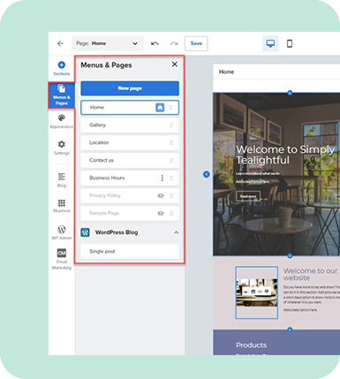This screenshot has height=379, width=340.
Task: Select the Single post item
Action: pos(130,252)
